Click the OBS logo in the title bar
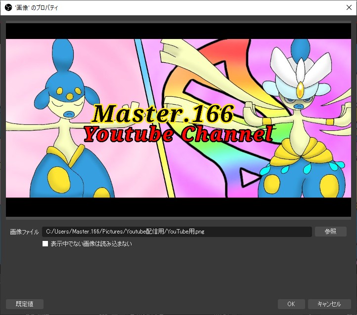The height and width of the screenshot is (315, 357). [8, 7]
